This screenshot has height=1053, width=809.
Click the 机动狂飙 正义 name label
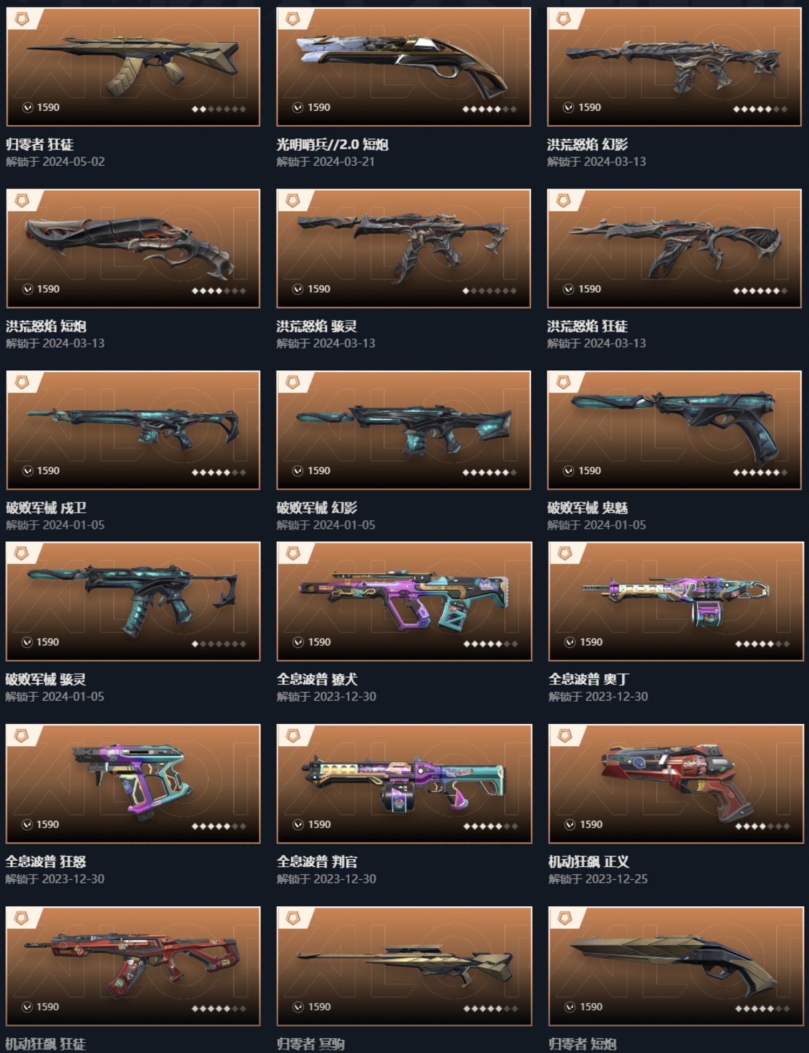588,862
